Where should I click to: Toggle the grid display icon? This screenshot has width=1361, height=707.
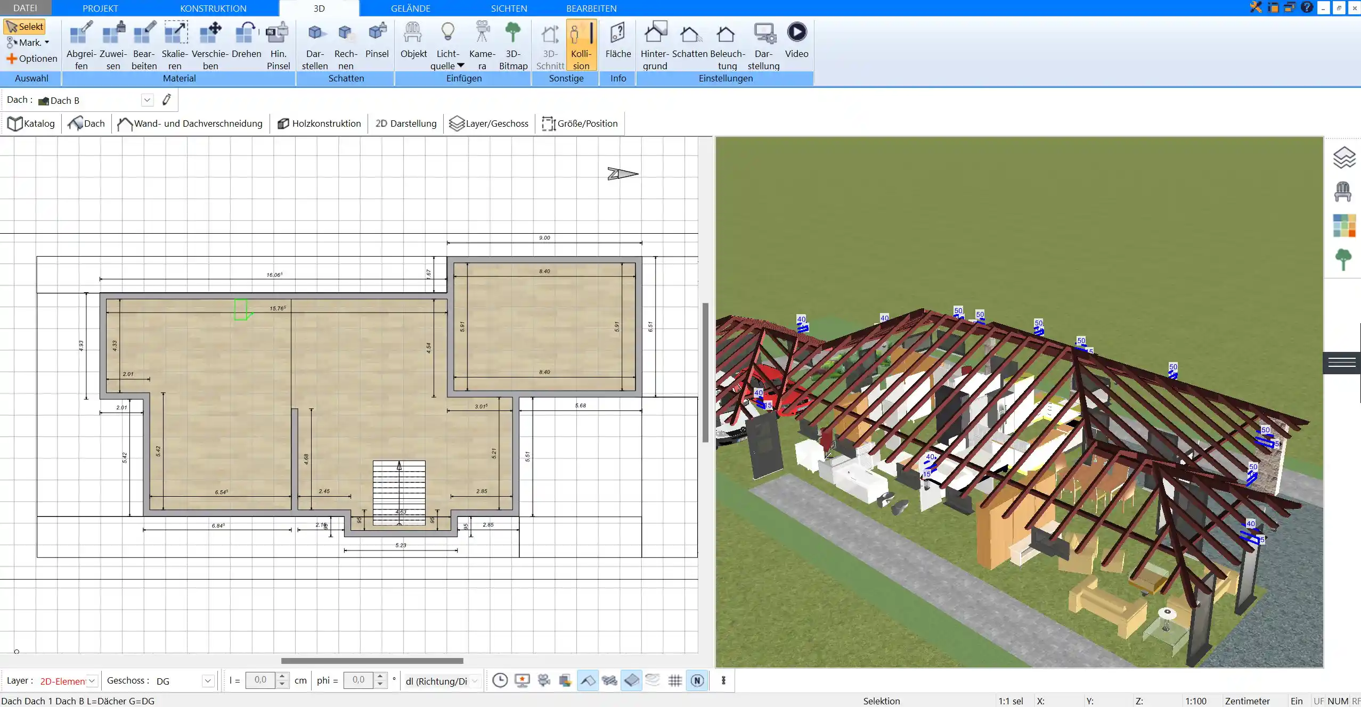(x=675, y=680)
